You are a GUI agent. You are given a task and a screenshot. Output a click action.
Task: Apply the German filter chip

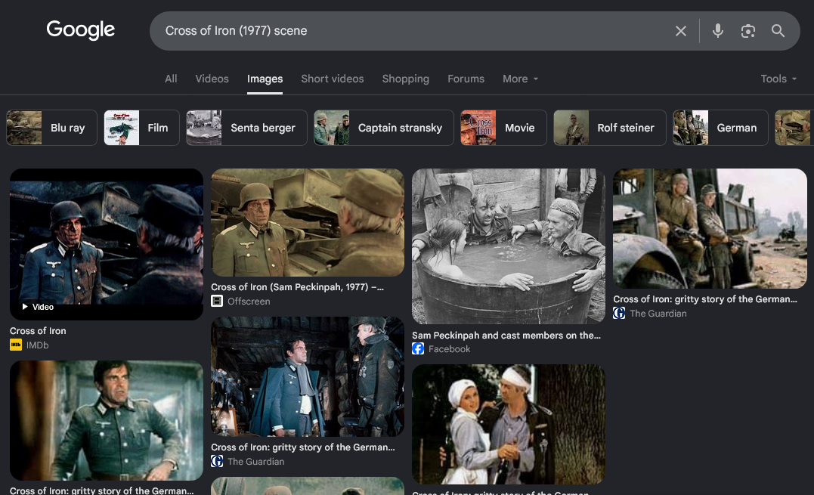[720, 128]
